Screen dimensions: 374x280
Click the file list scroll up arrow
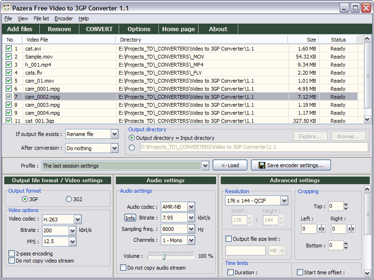click(x=367, y=39)
